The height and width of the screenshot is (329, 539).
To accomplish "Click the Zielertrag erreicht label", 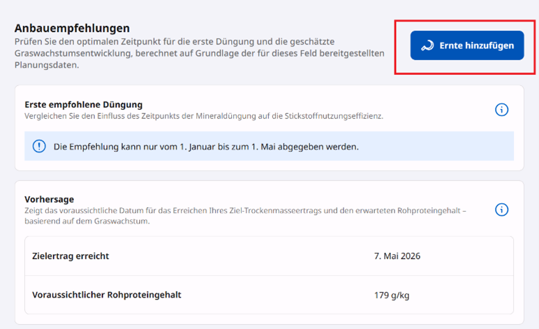I will 71,256.
